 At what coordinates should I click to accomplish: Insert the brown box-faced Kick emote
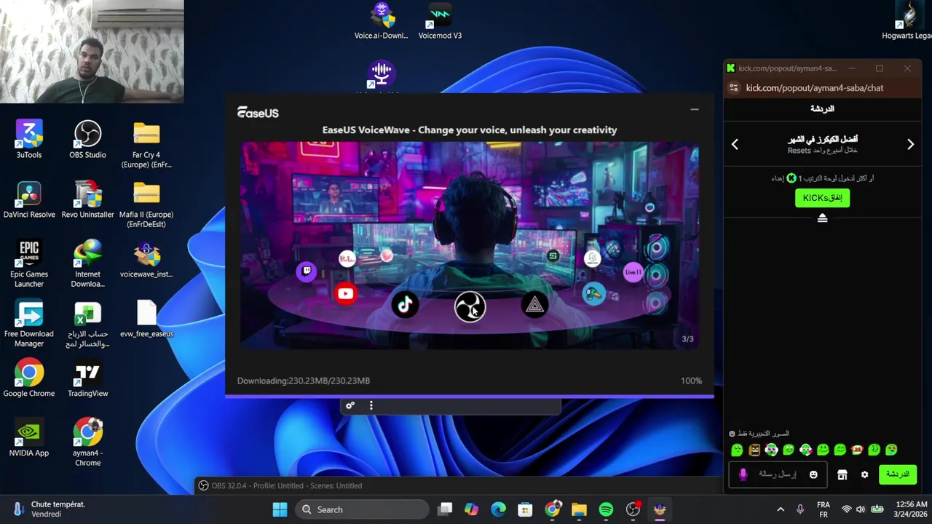[754, 450]
